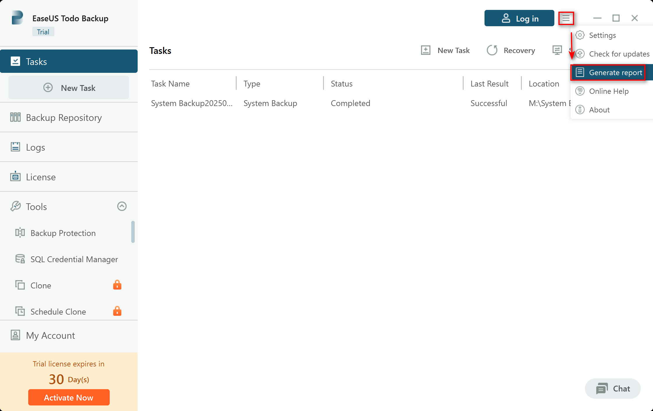Open the Schedule Clone tool

65,312
